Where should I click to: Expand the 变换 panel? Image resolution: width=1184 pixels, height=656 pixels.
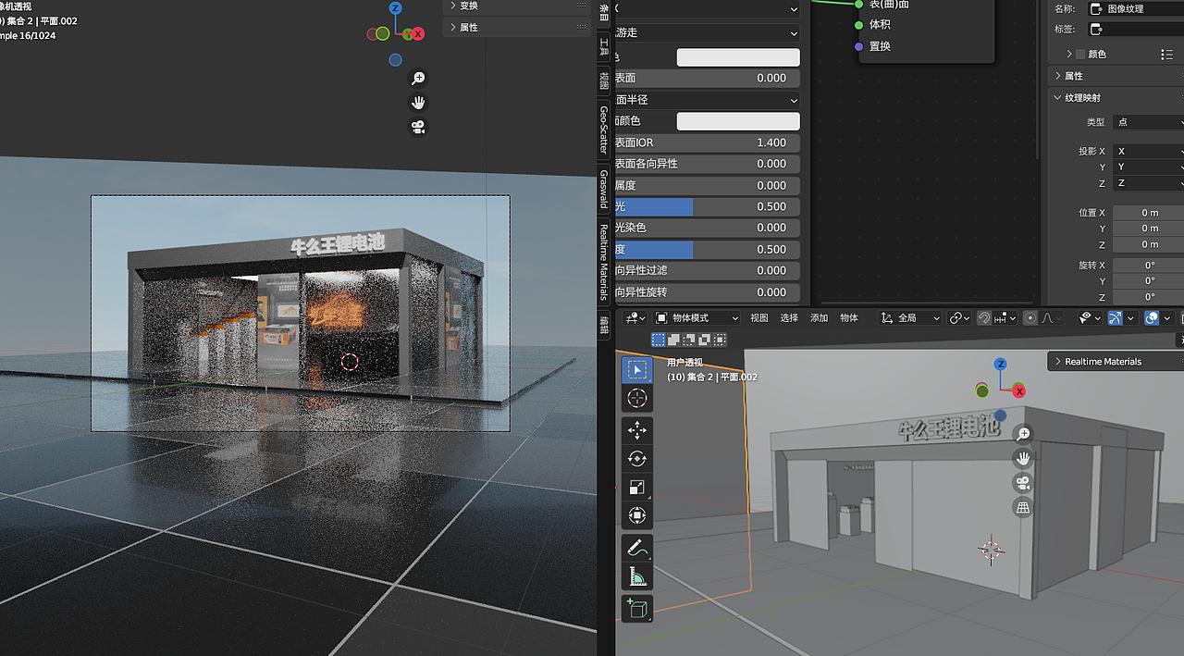[x=517, y=6]
